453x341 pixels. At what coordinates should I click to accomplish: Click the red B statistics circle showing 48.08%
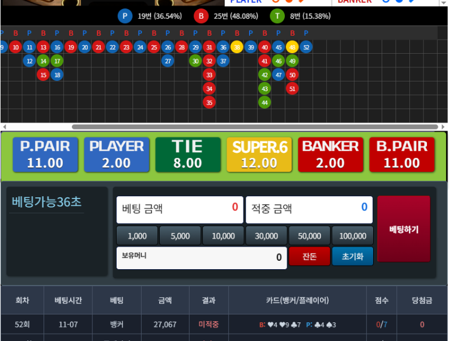click(201, 16)
